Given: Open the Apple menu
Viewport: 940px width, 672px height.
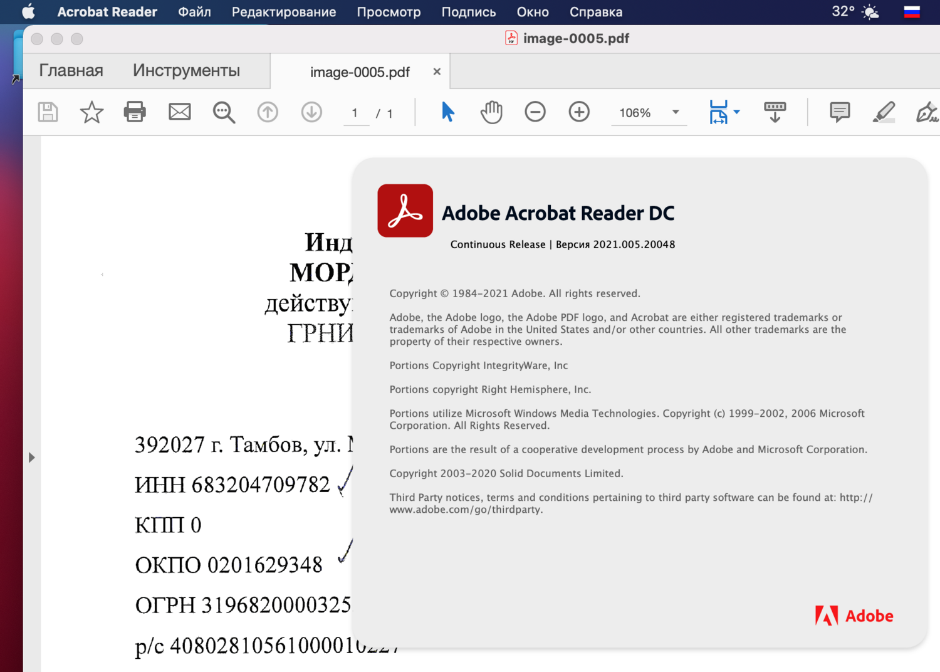Looking at the screenshot, I should [x=28, y=12].
